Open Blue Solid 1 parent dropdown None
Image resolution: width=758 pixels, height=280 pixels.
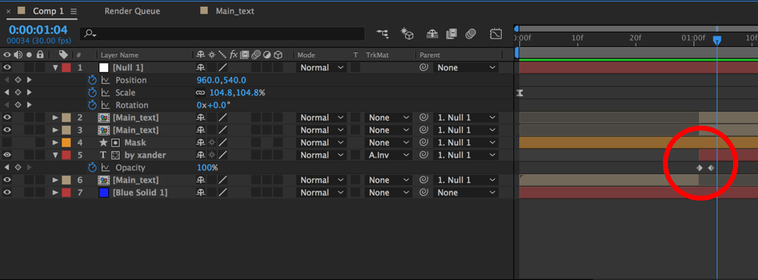tap(465, 193)
